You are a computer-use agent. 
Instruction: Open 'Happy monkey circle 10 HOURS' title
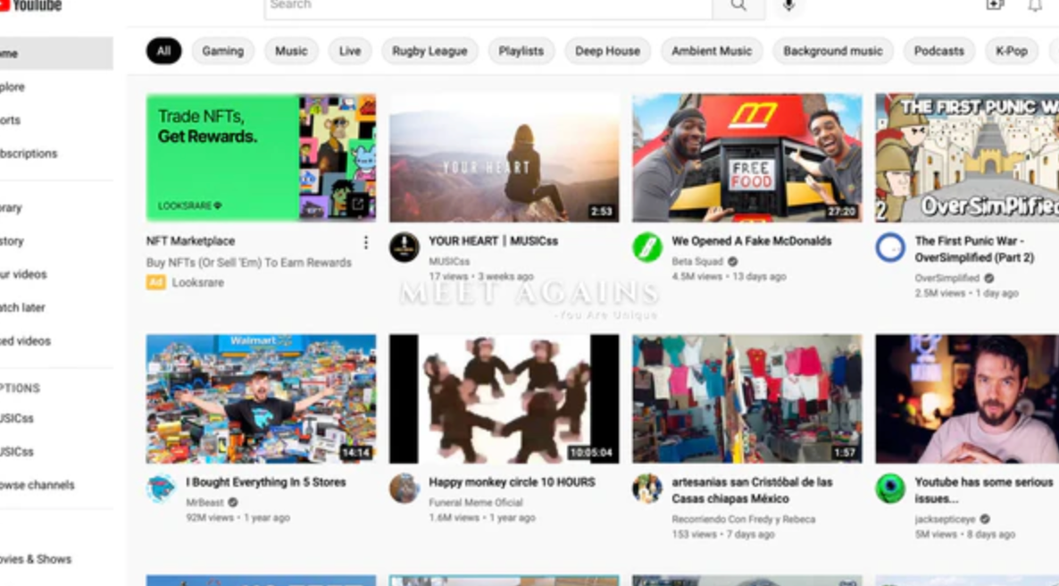coord(512,481)
